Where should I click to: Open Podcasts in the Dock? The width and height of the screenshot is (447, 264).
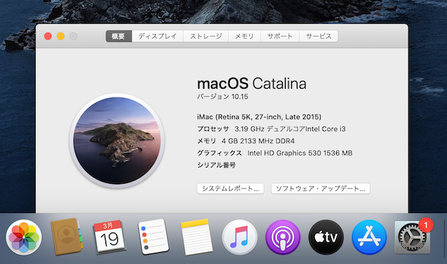pyautogui.click(x=283, y=237)
